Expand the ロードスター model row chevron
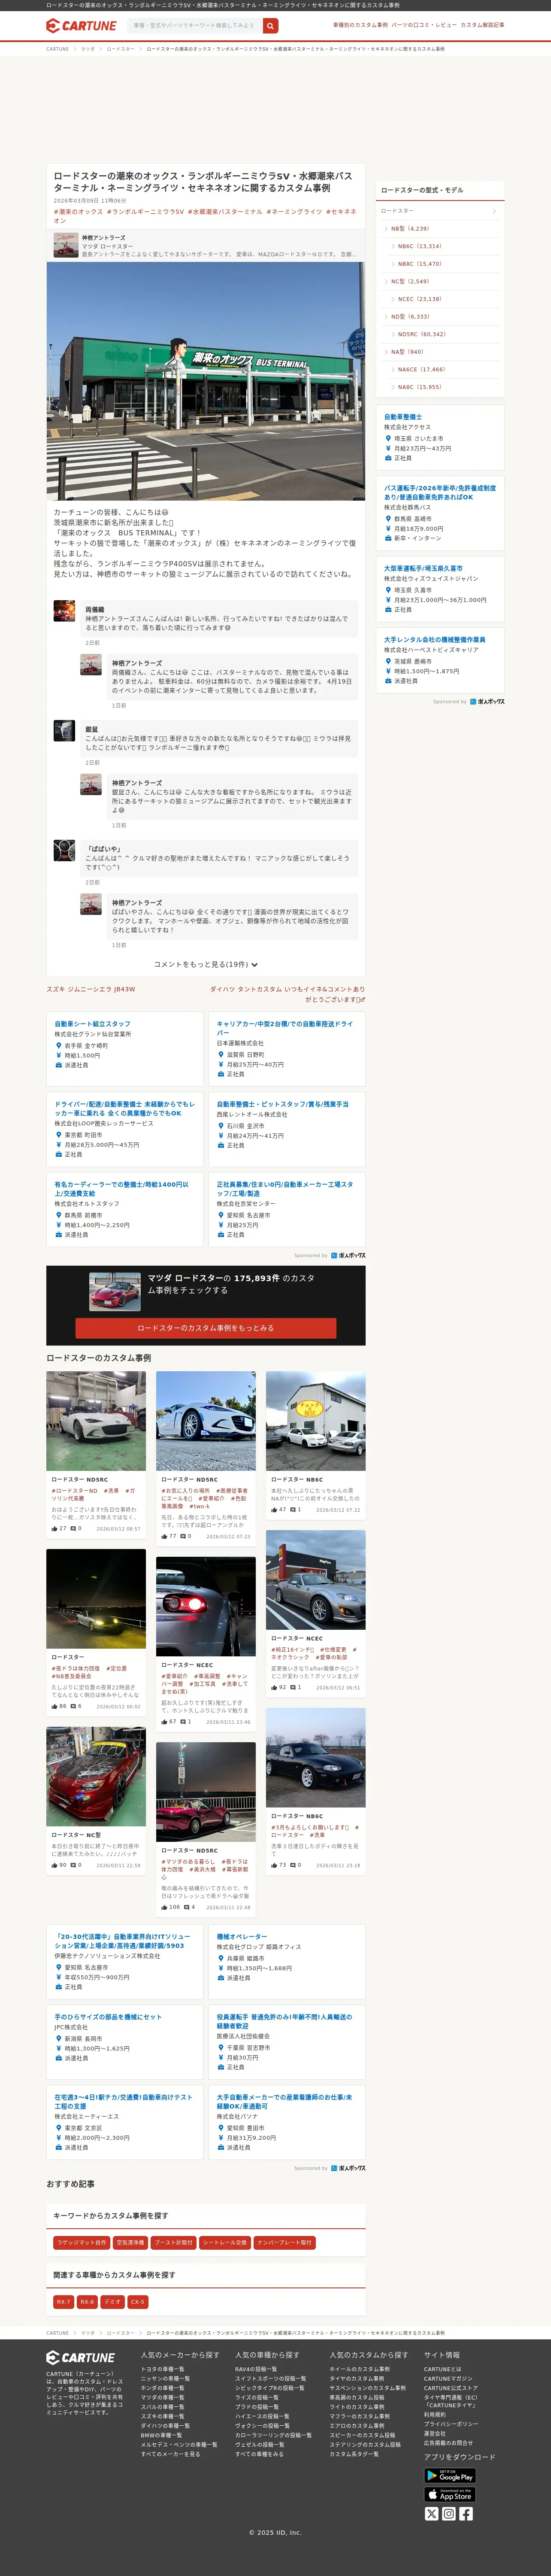The image size is (551, 2576). [494, 211]
